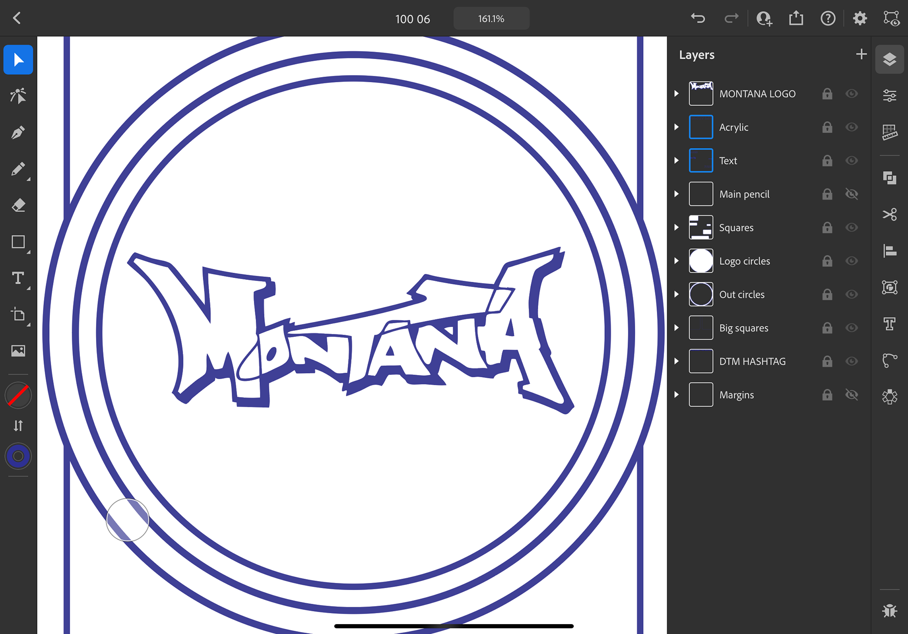
Task: Open the Combine shapes panel
Action: pos(890,178)
